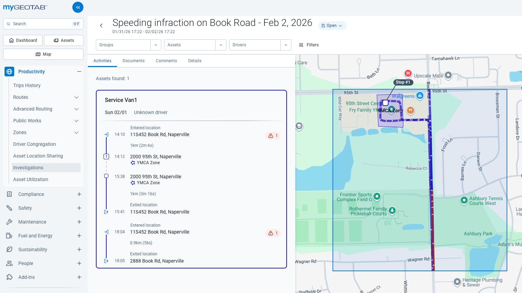Expand the Advanced Routing submenu
This screenshot has height=293, width=522.
[x=76, y=109]
